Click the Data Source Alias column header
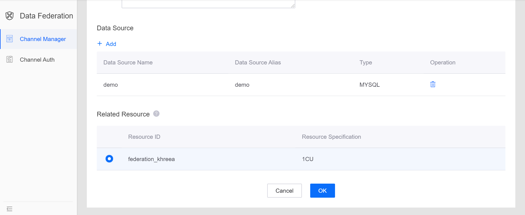This screenshot has height=215, width=525. point(258,62)
